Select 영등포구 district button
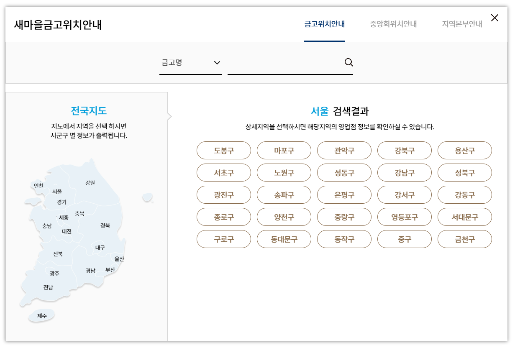515x348 pixels. pos(405,217)
